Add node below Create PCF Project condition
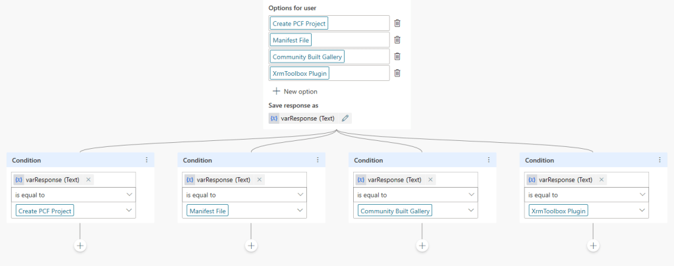This screenshot has height=266, width=674. pos(80,246)
